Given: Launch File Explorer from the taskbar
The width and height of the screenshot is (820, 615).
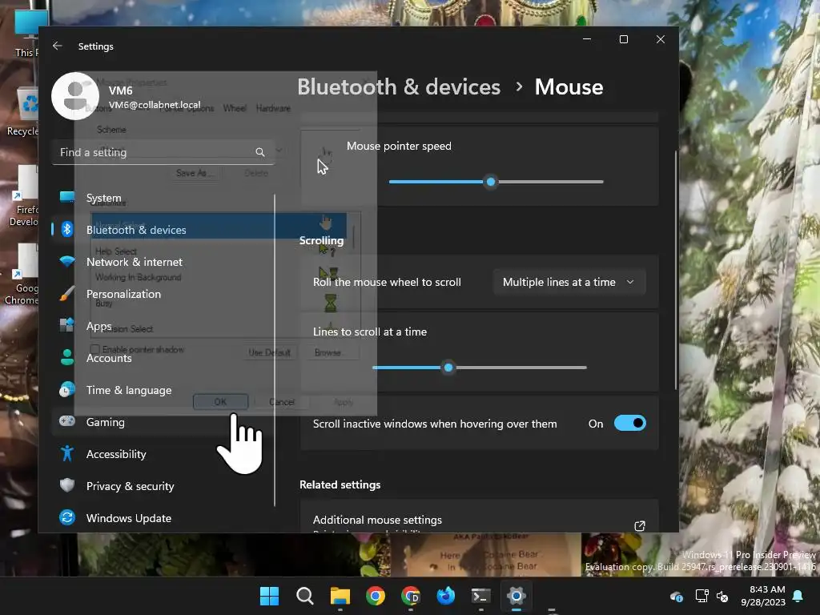Looking at the screenshot, I should tap(340, 596).
